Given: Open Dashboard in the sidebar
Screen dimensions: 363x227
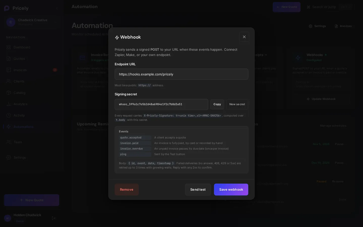Looking at the screenshot, I should point(32,47).
